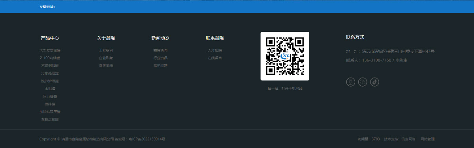Click the ICP record number 粤ICP备2022130914号
The height and width of the screenshot is (148, 474).
[x=147, y=139]
